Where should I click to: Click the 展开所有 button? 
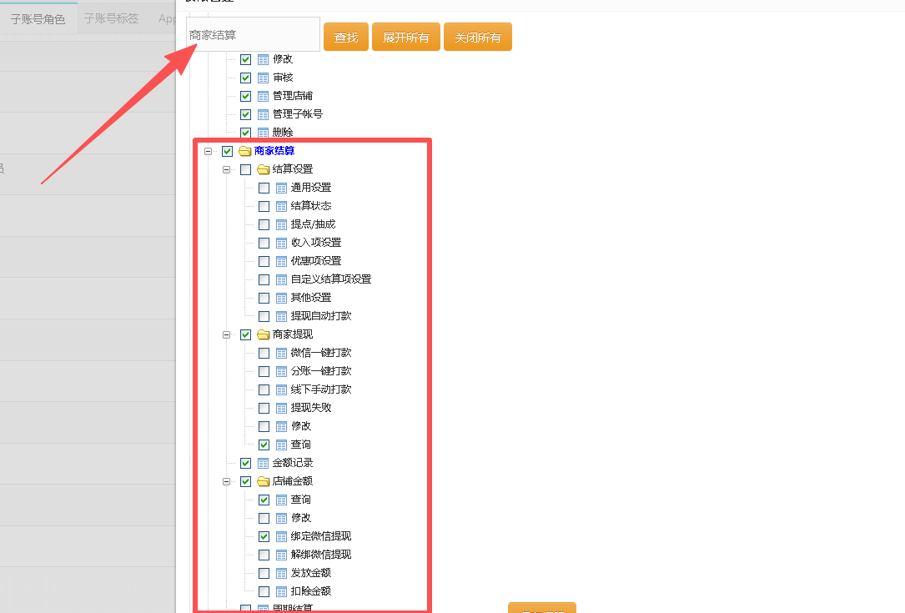[405, 38]
